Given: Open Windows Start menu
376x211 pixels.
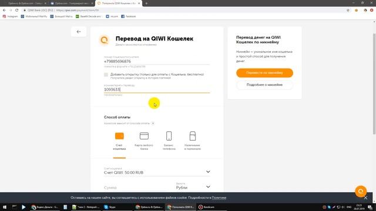Looking at the screenshot, I should 5,207.
